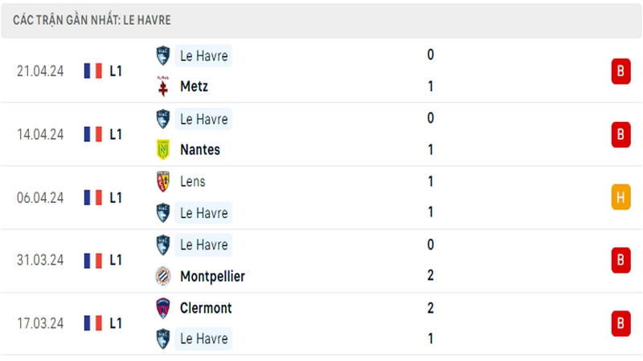Open the Nantes team name link
Image resolution: width=643 pixels, height=361 pixels.
coord(200,149)
